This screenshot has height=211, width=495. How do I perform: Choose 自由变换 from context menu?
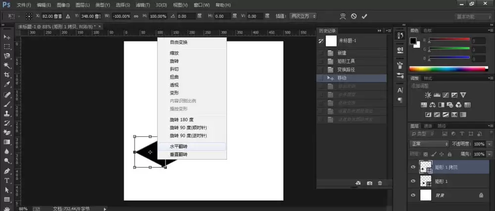click(x=192, y=42)
